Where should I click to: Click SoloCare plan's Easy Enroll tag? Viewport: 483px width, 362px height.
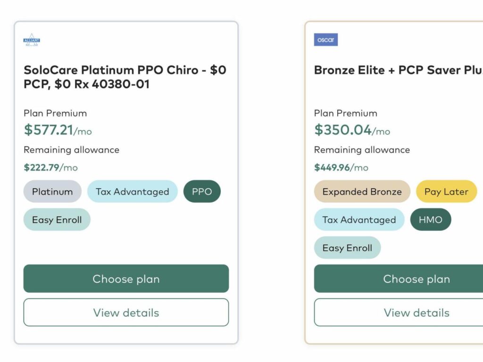57,220
